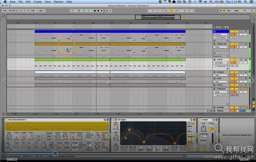
Task: Toggle Draw Mode pencil icon
Action: coord(221,11)
